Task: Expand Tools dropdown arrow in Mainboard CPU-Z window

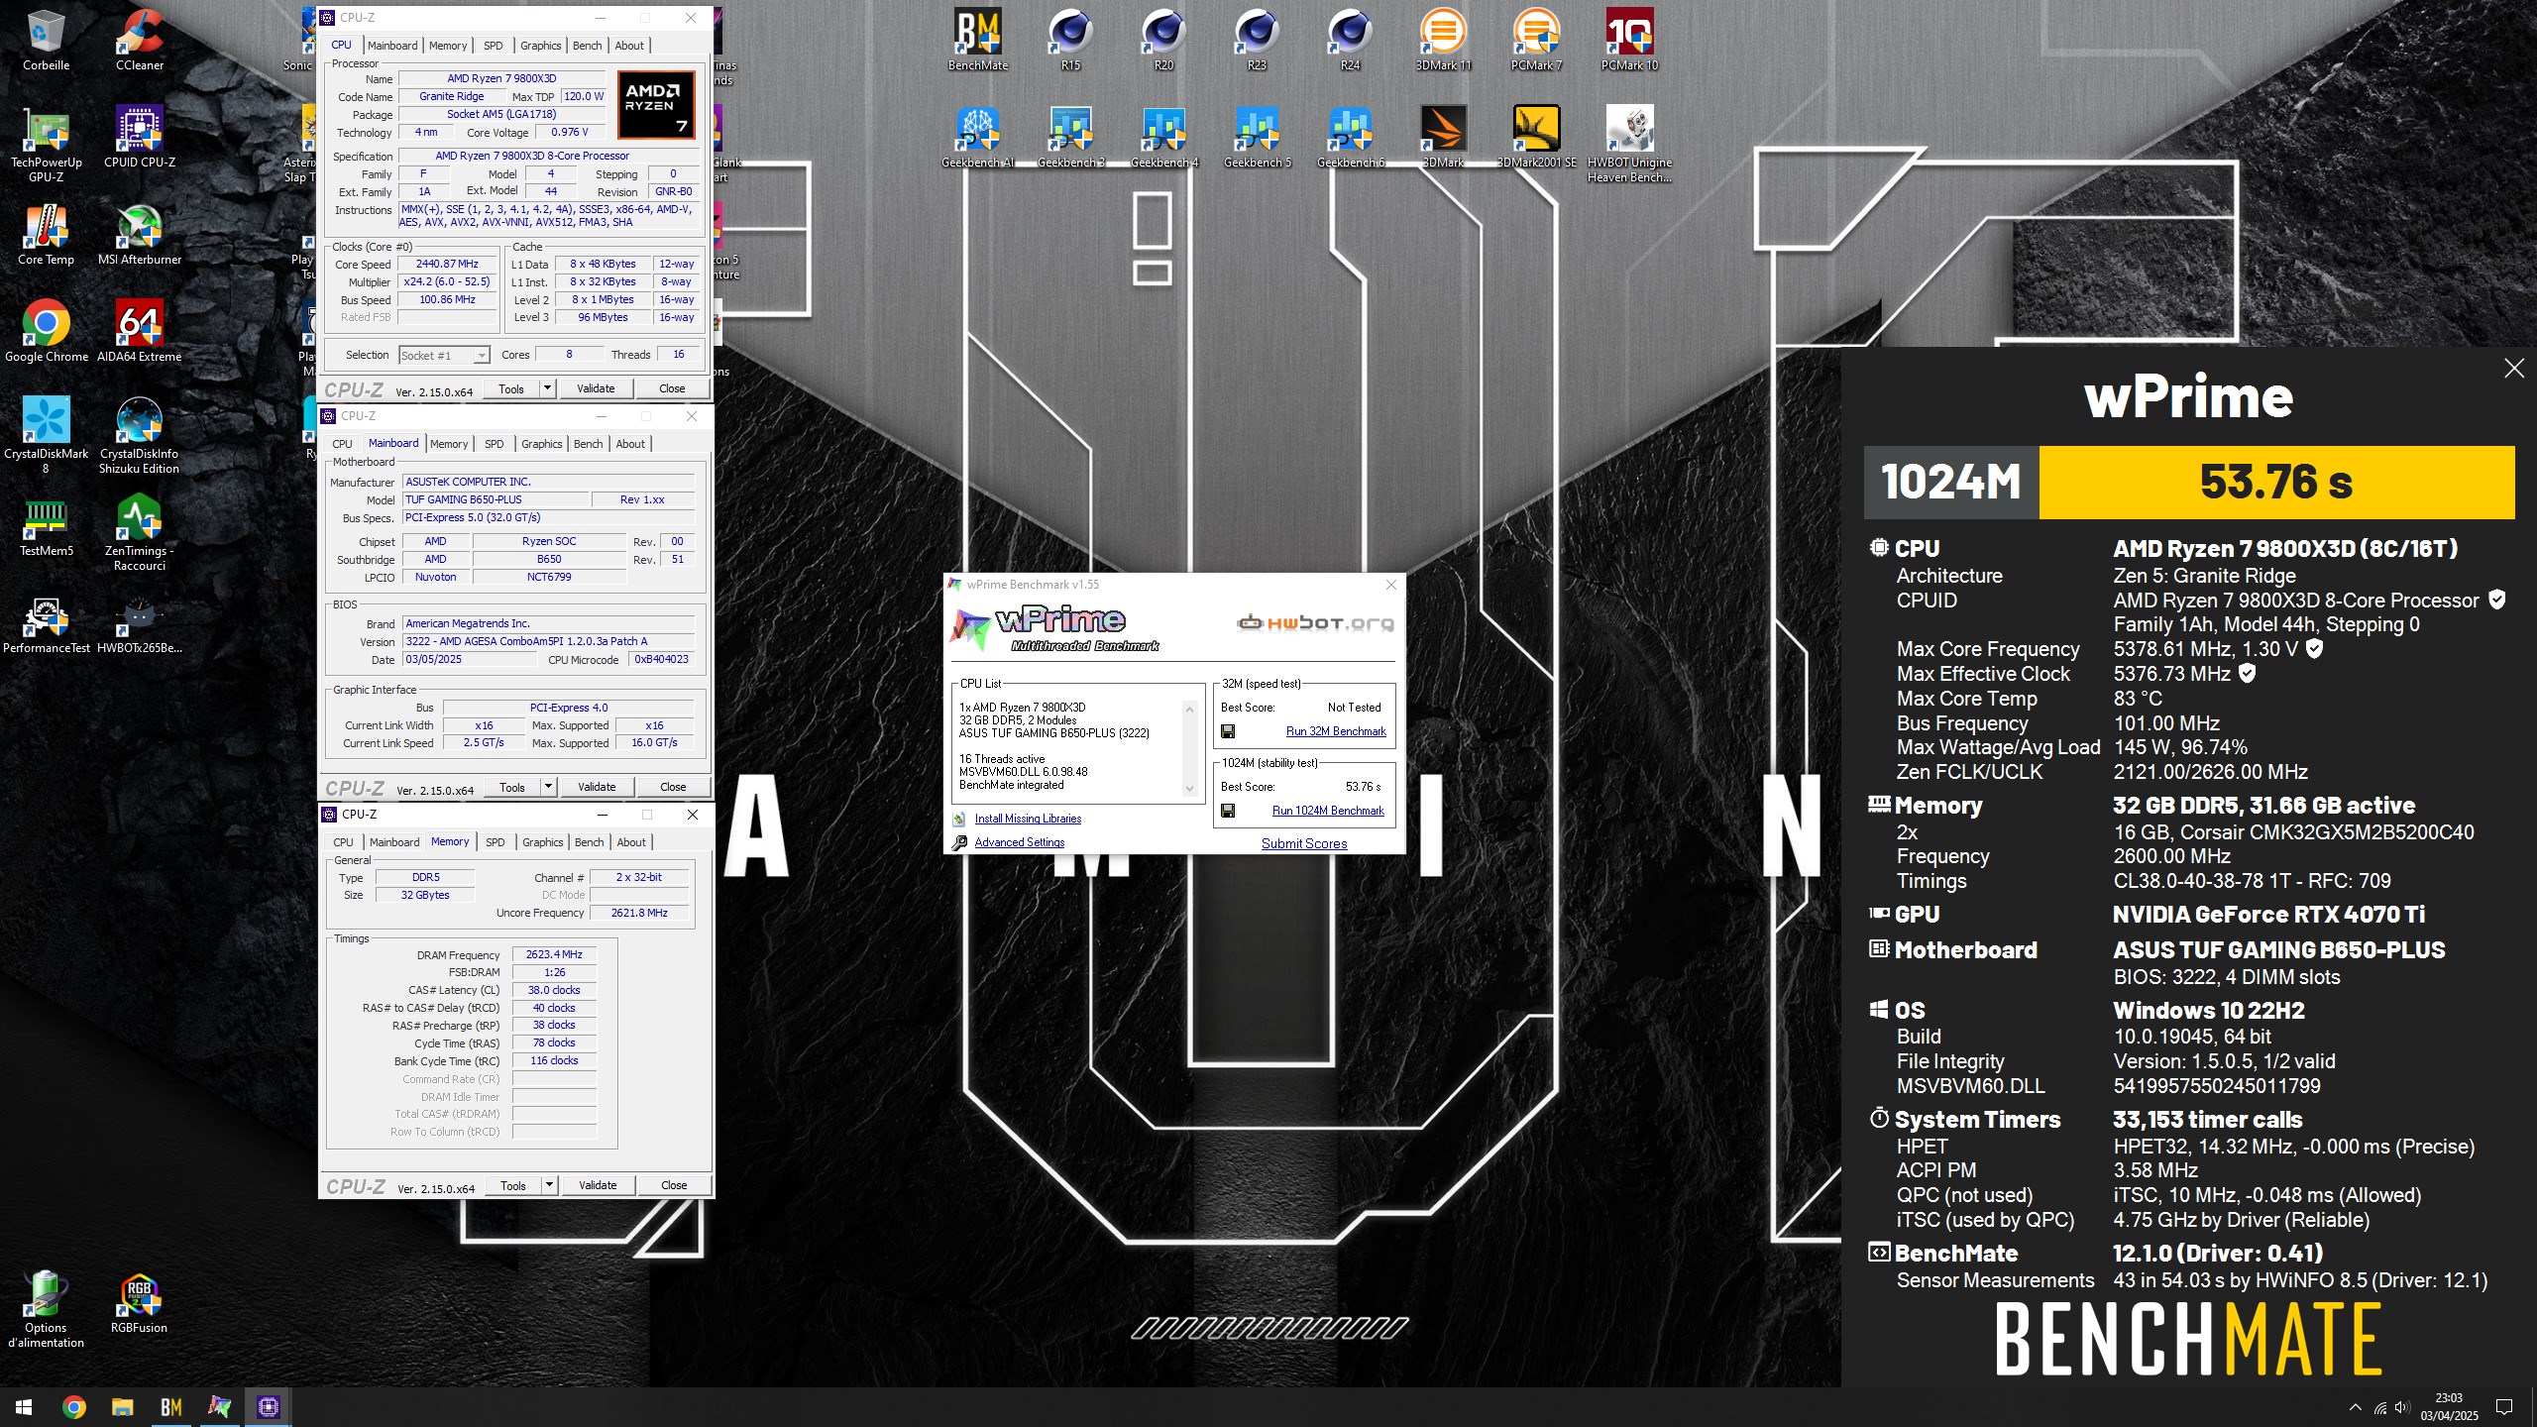Action: click(x=548, y=787)
